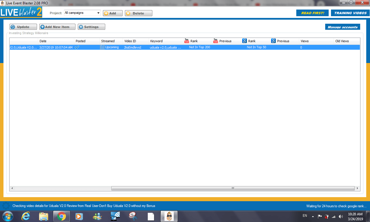Show hidden tray icons arrow
The image size is (370, 222).
tap(313, 216)
